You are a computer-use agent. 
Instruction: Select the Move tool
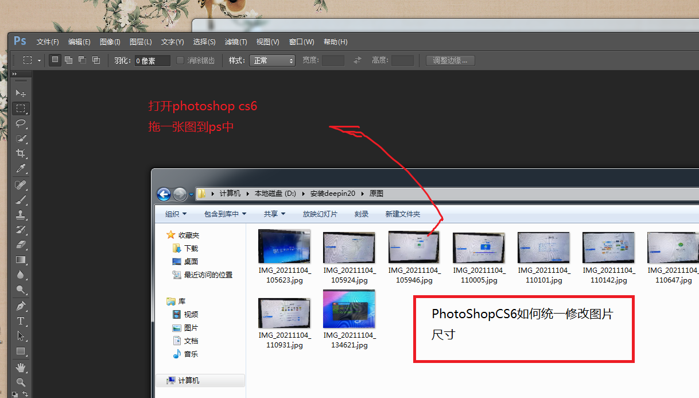tap(21, 93)
